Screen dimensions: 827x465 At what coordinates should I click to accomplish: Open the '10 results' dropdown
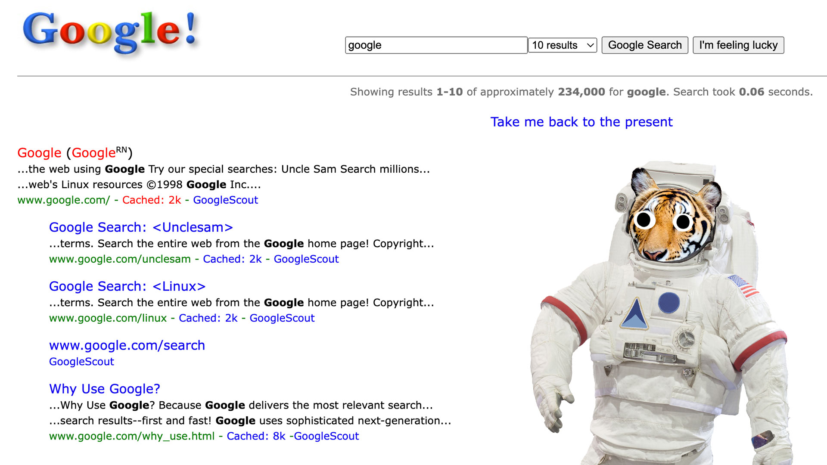(562, 45)
